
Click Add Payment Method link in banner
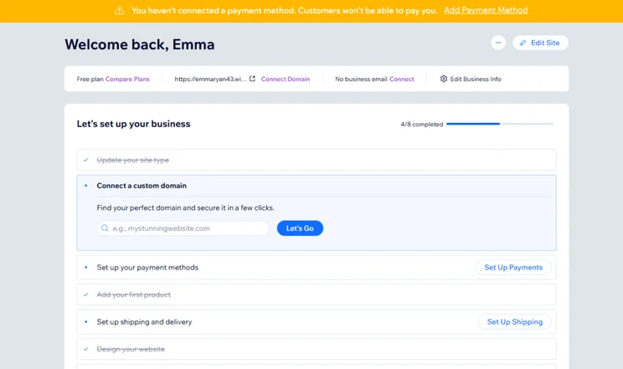pyautogui.click(x=486, y=10)
